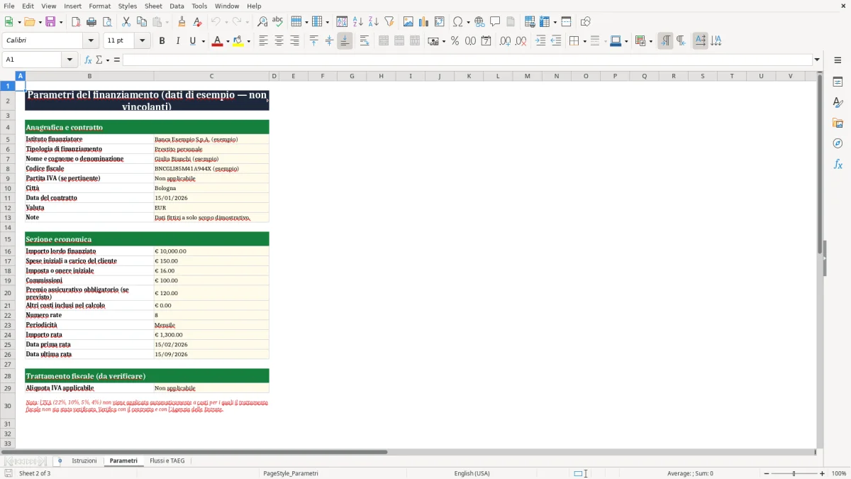The height and width of the screenshot is (479, 851).
Task: Click the Insert Image icon
Action: click(408, 22)
